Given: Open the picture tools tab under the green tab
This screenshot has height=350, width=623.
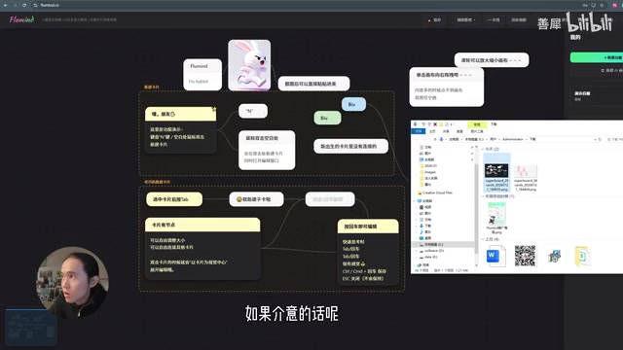Looking at the screenshot, I should coord(477,131).
